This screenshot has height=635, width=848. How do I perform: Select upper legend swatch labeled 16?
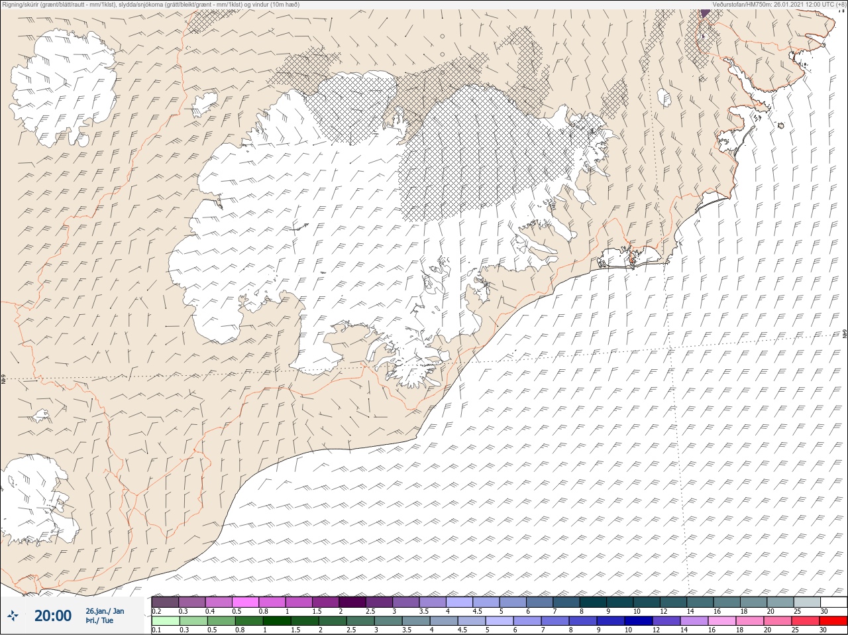[727, 602]
